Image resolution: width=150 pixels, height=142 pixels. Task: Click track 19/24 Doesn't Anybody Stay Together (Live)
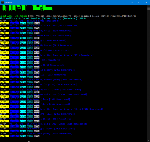52,109
